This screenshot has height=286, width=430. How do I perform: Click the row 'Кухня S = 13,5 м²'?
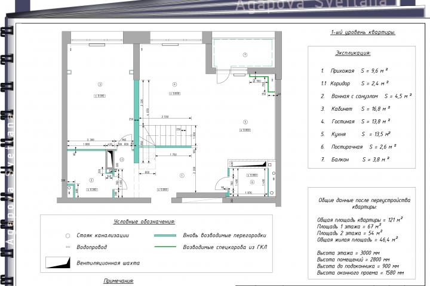(356, 134)
